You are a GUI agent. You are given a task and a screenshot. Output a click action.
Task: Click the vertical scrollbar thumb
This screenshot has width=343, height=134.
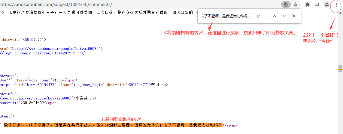coord(340,68)
